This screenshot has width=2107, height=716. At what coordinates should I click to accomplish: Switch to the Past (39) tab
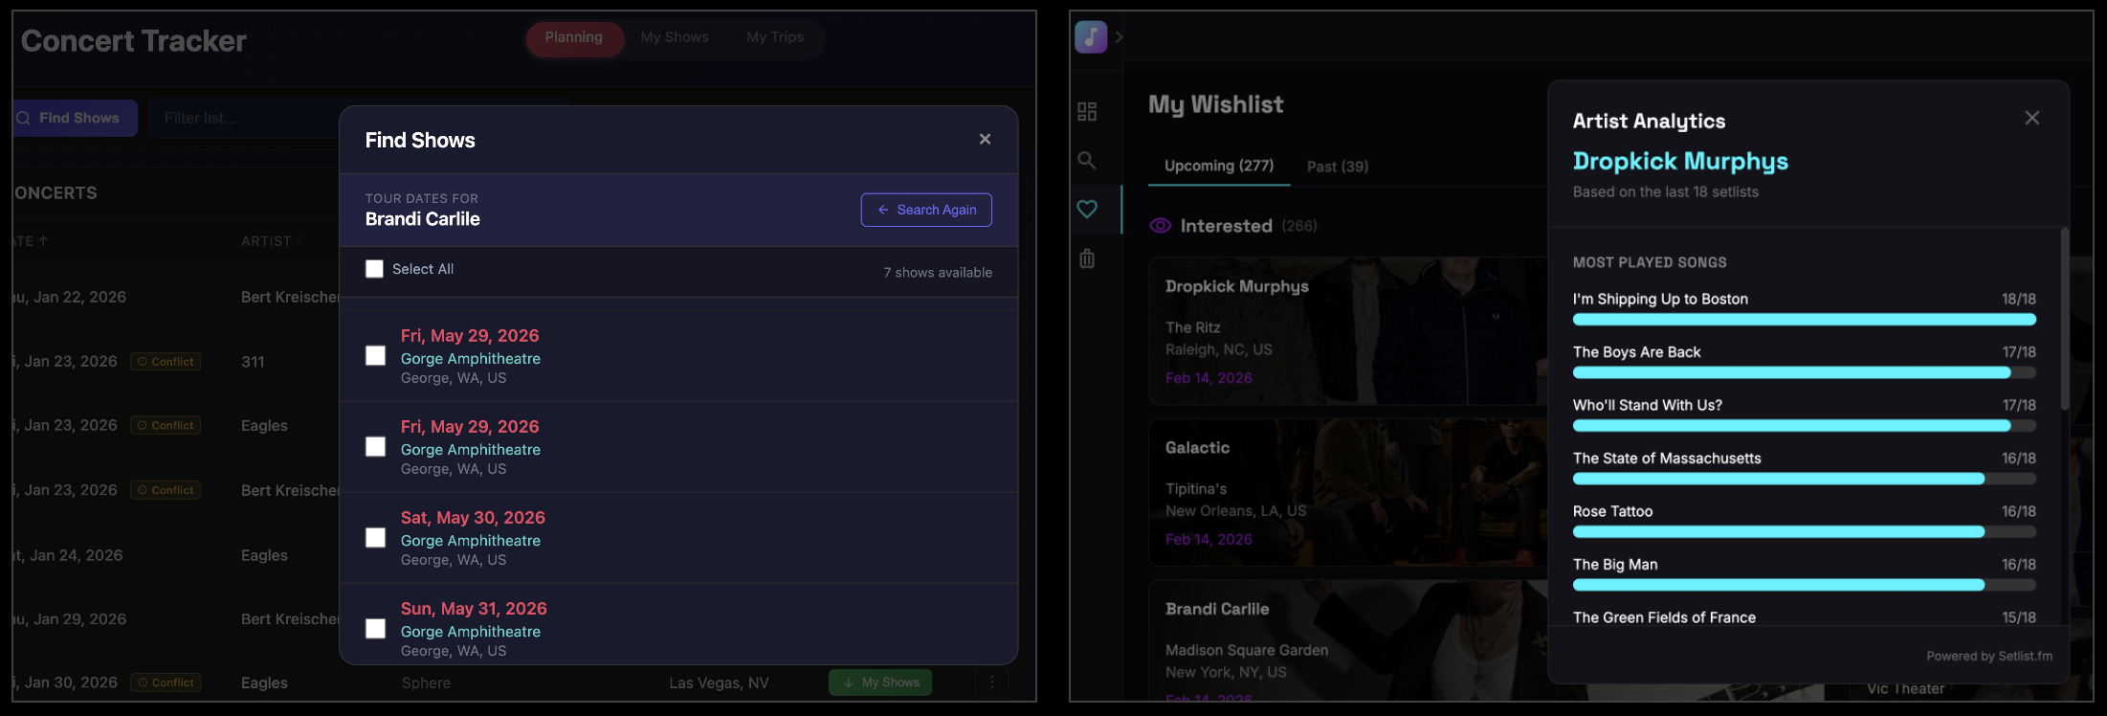coord(1337,166)
